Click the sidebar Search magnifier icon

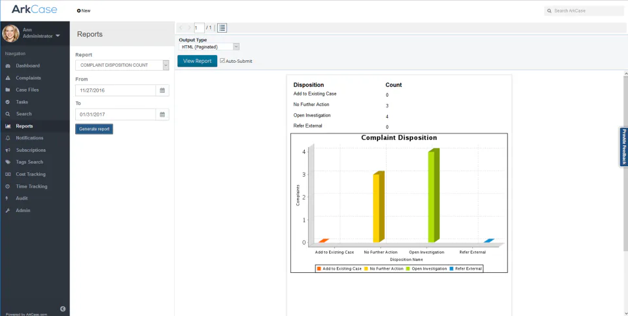[x=8, y=114]
